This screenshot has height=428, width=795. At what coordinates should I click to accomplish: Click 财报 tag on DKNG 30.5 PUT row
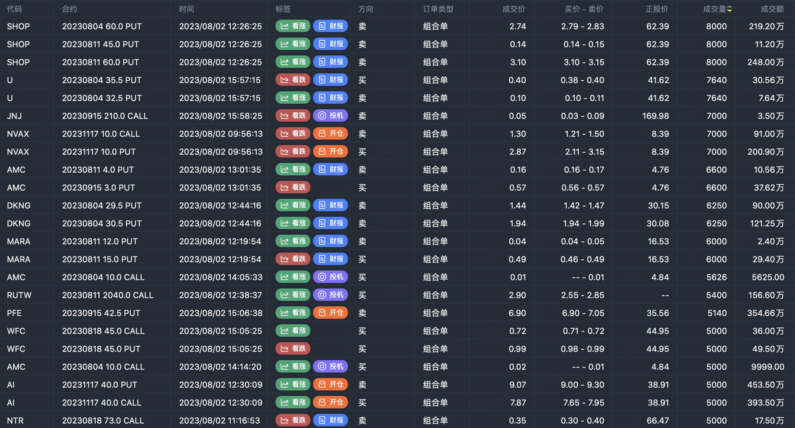point(331,223)
